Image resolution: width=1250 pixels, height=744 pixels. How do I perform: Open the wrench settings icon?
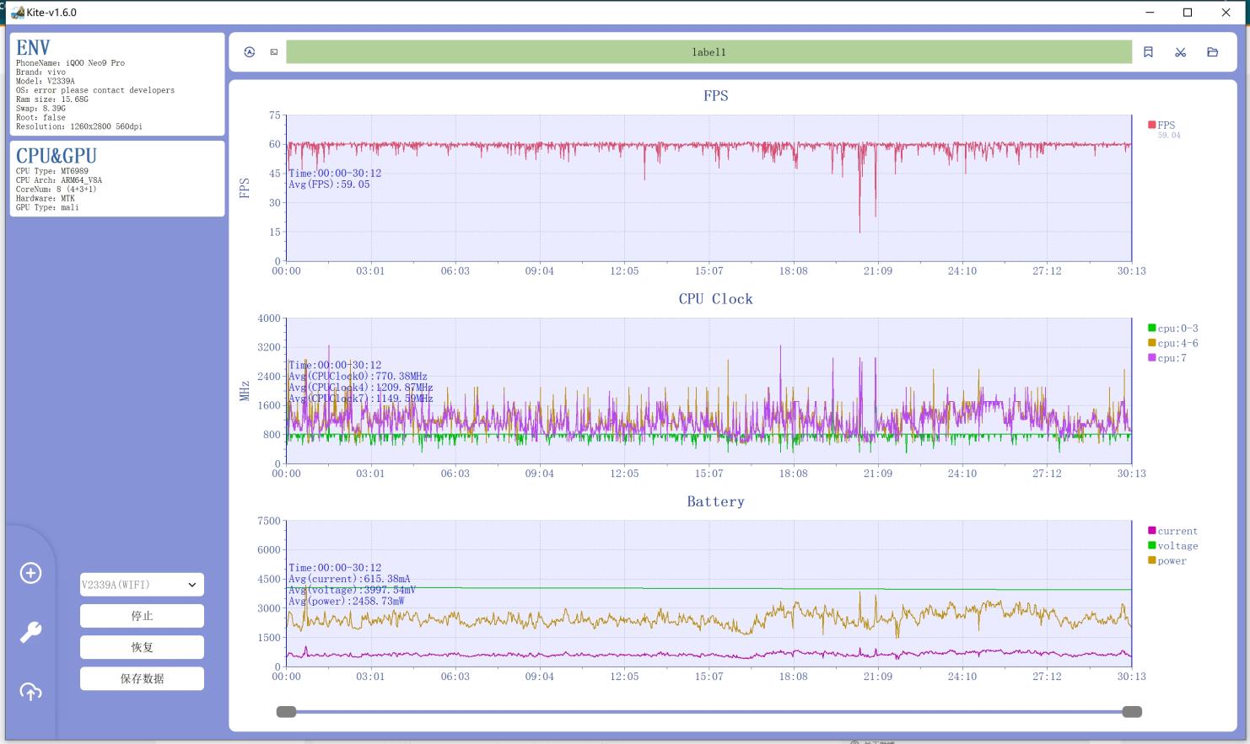click(x=30, y=632)
